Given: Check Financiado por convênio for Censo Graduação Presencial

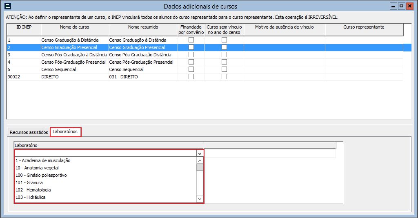Looking at the screenshot, I should (191, 47).
